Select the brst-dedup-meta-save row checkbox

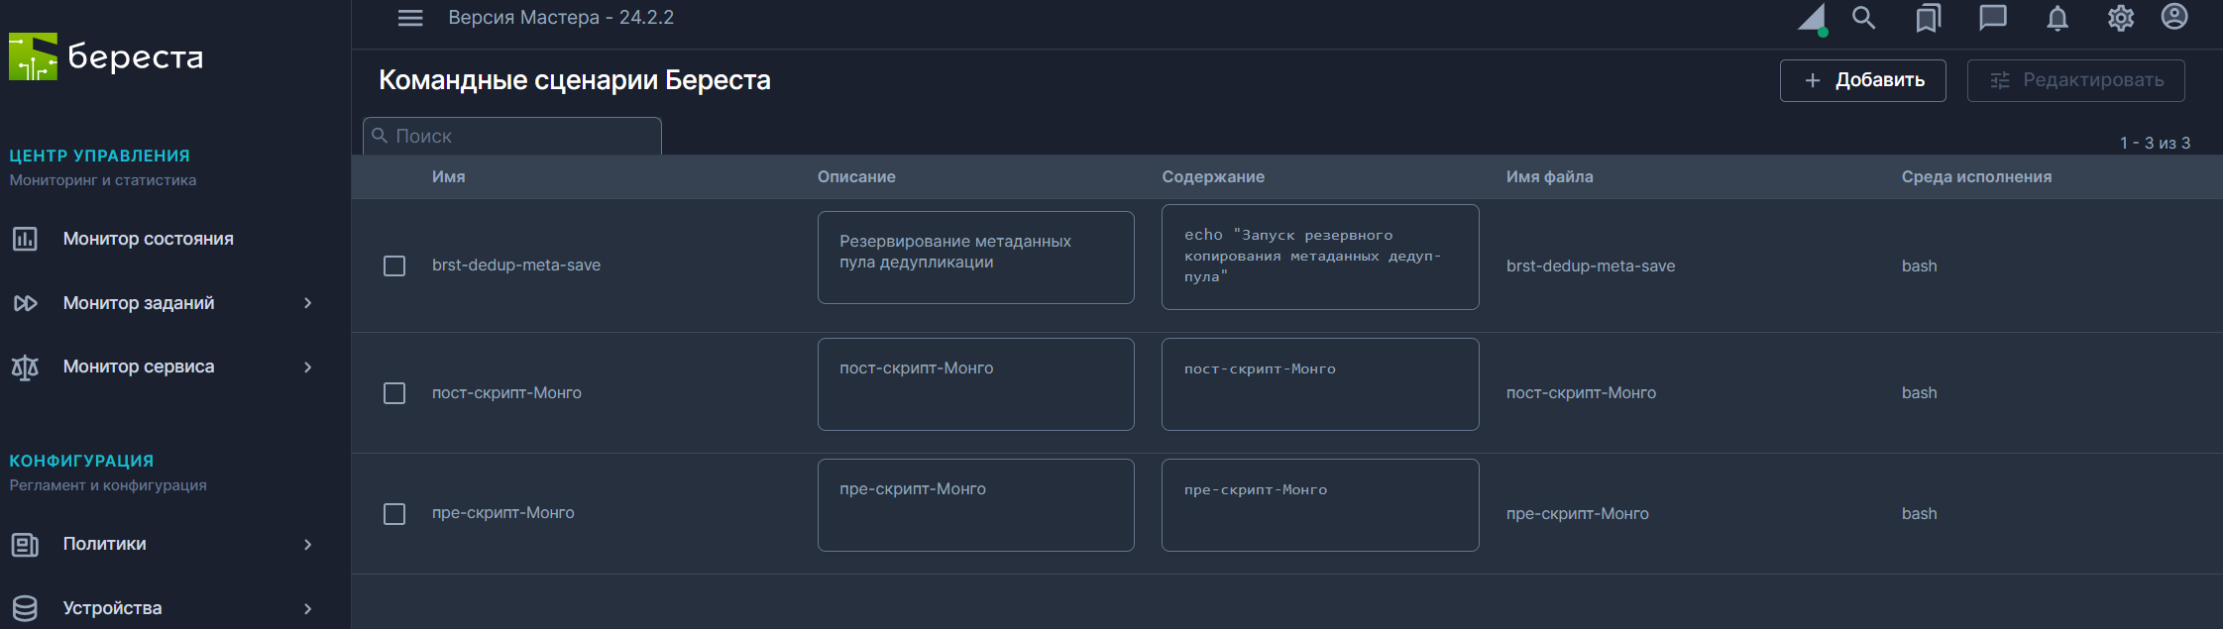coord(394,266)
